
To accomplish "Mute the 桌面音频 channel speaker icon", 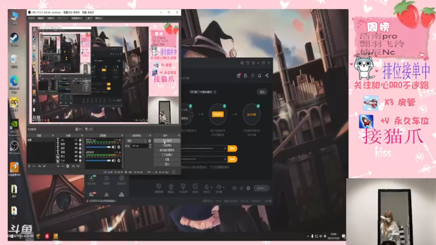I will tap(114, 160).
